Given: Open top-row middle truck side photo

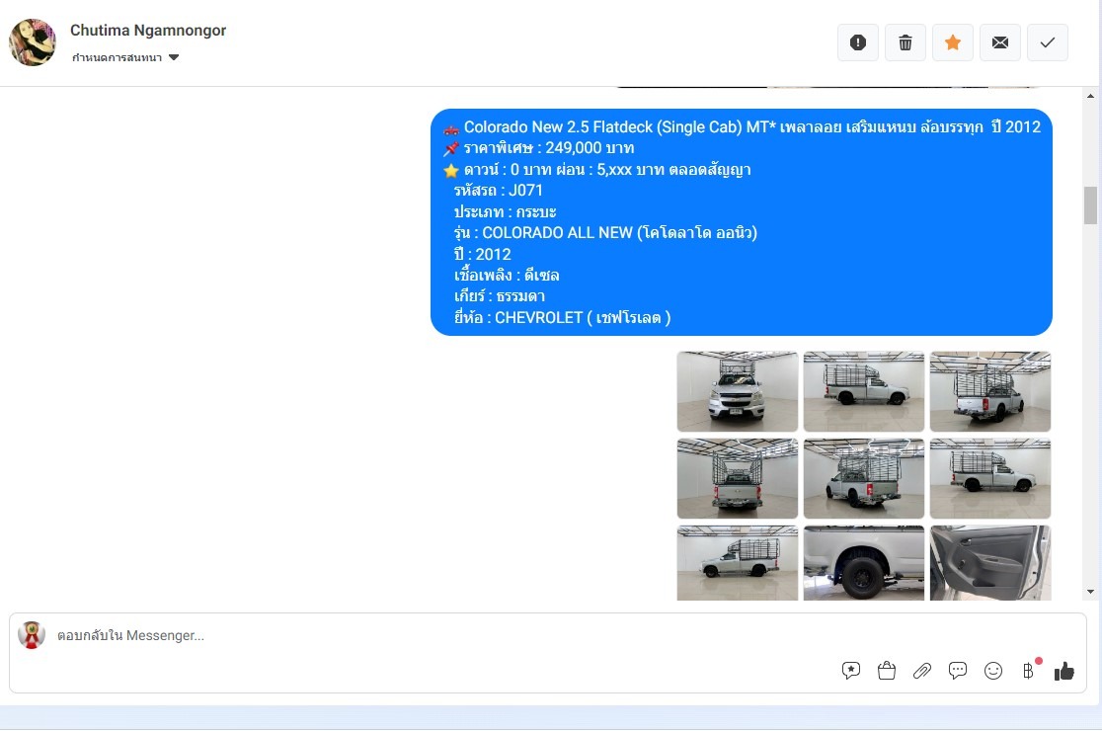Looking at the screenshot, I should click(x=864, y=391).
